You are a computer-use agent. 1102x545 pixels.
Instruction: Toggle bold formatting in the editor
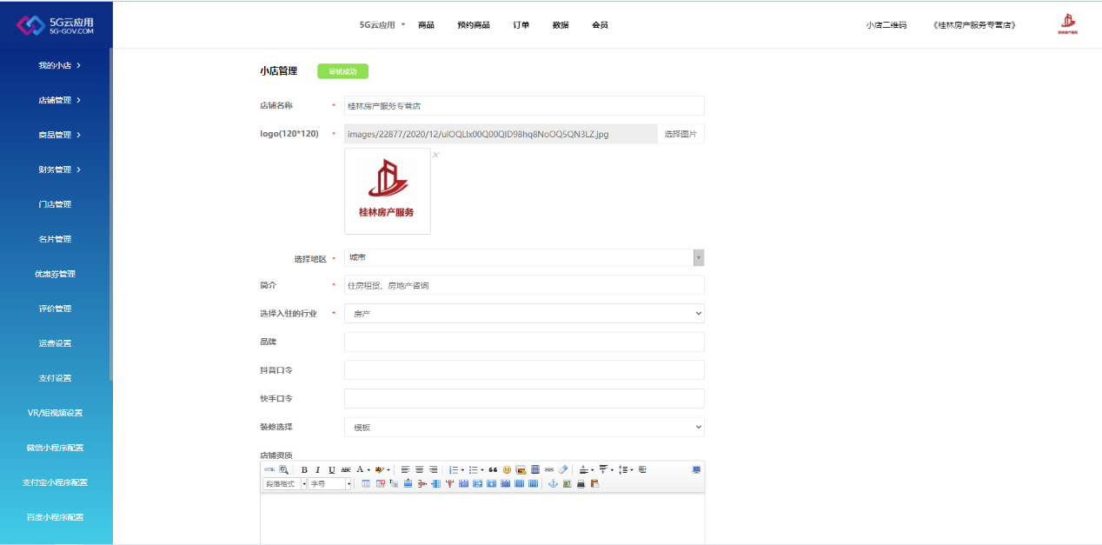(x=304, y=469)
